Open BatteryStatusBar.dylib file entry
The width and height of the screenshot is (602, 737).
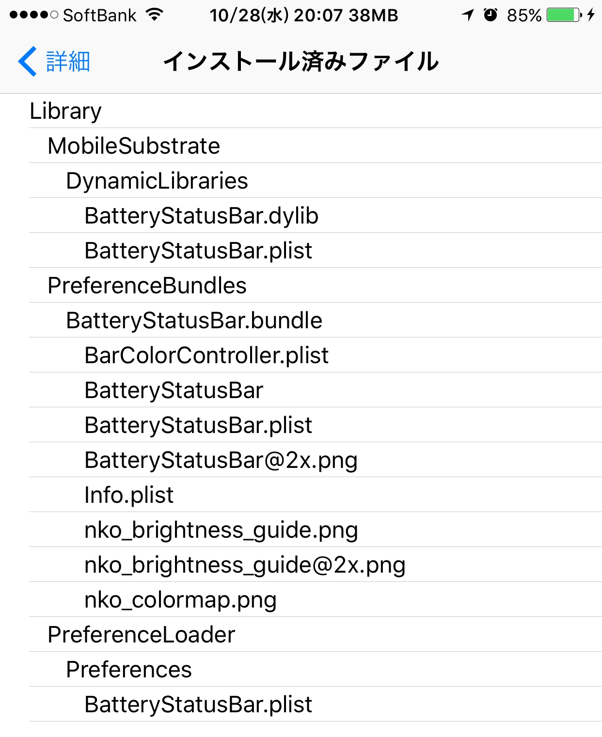coord(316,216)
